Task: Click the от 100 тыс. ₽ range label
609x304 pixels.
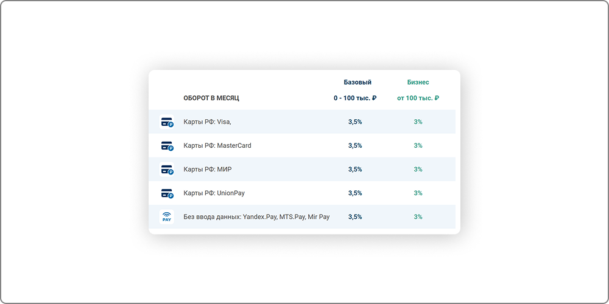Action: tap(418, 98)
